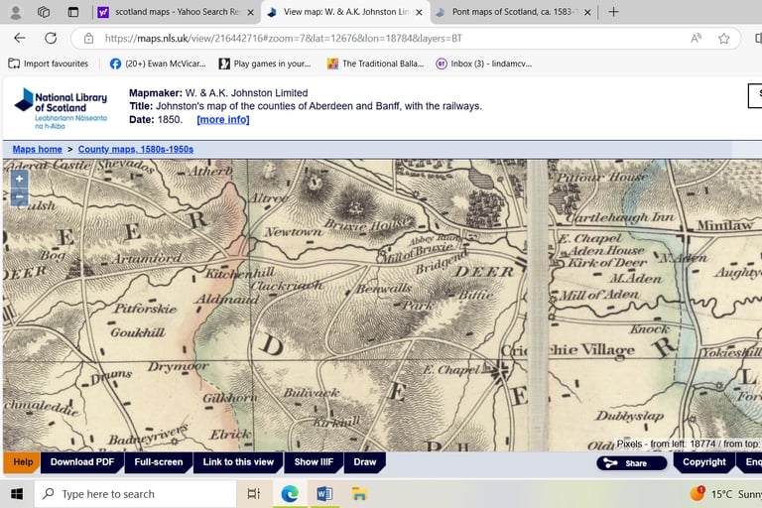Open the Copyright button
This screenshot has height=508, width=762.
pos(703,462)
